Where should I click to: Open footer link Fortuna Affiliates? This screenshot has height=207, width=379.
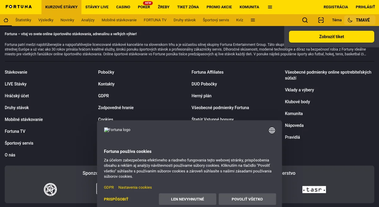208,72
